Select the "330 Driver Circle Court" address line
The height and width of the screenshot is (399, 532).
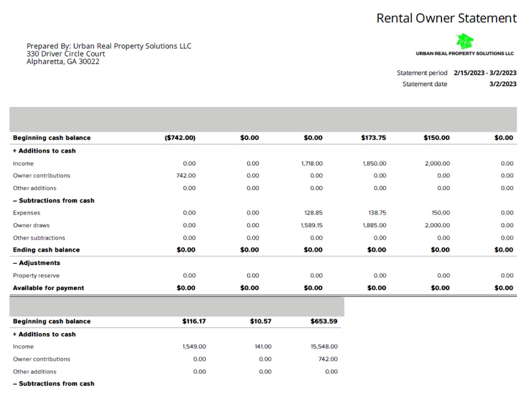[66, 54]
